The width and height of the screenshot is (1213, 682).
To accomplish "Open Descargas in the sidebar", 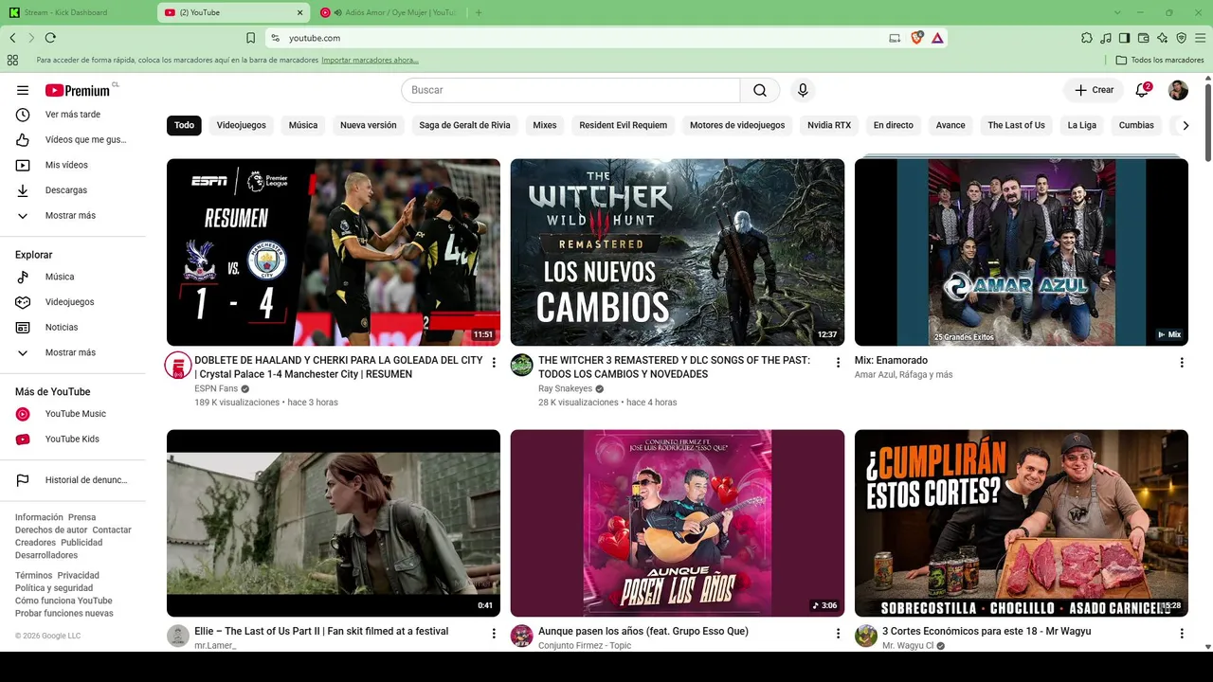I will [x=74, y=190].
